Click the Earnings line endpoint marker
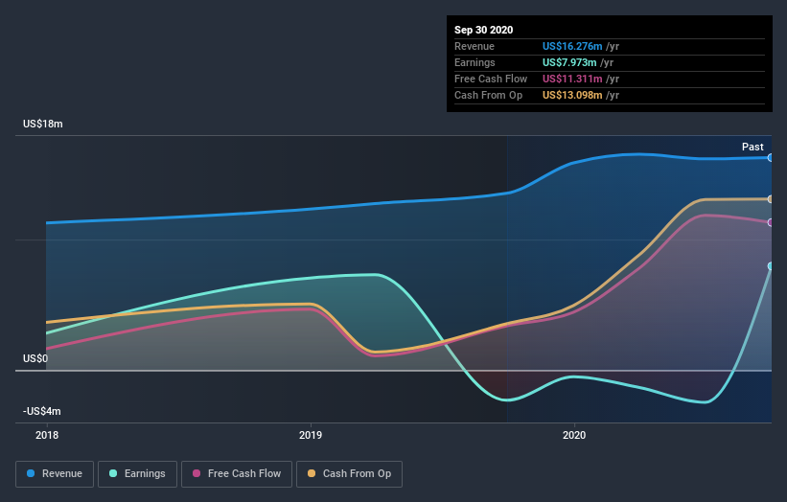 (770, 266)
